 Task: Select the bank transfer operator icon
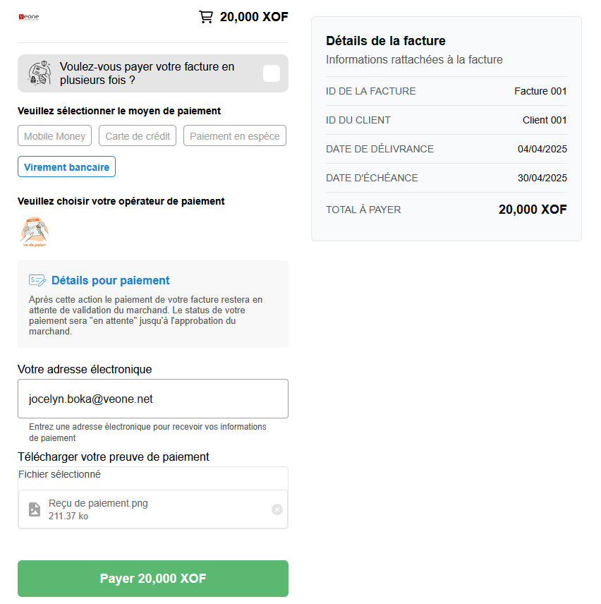point(34,232)
